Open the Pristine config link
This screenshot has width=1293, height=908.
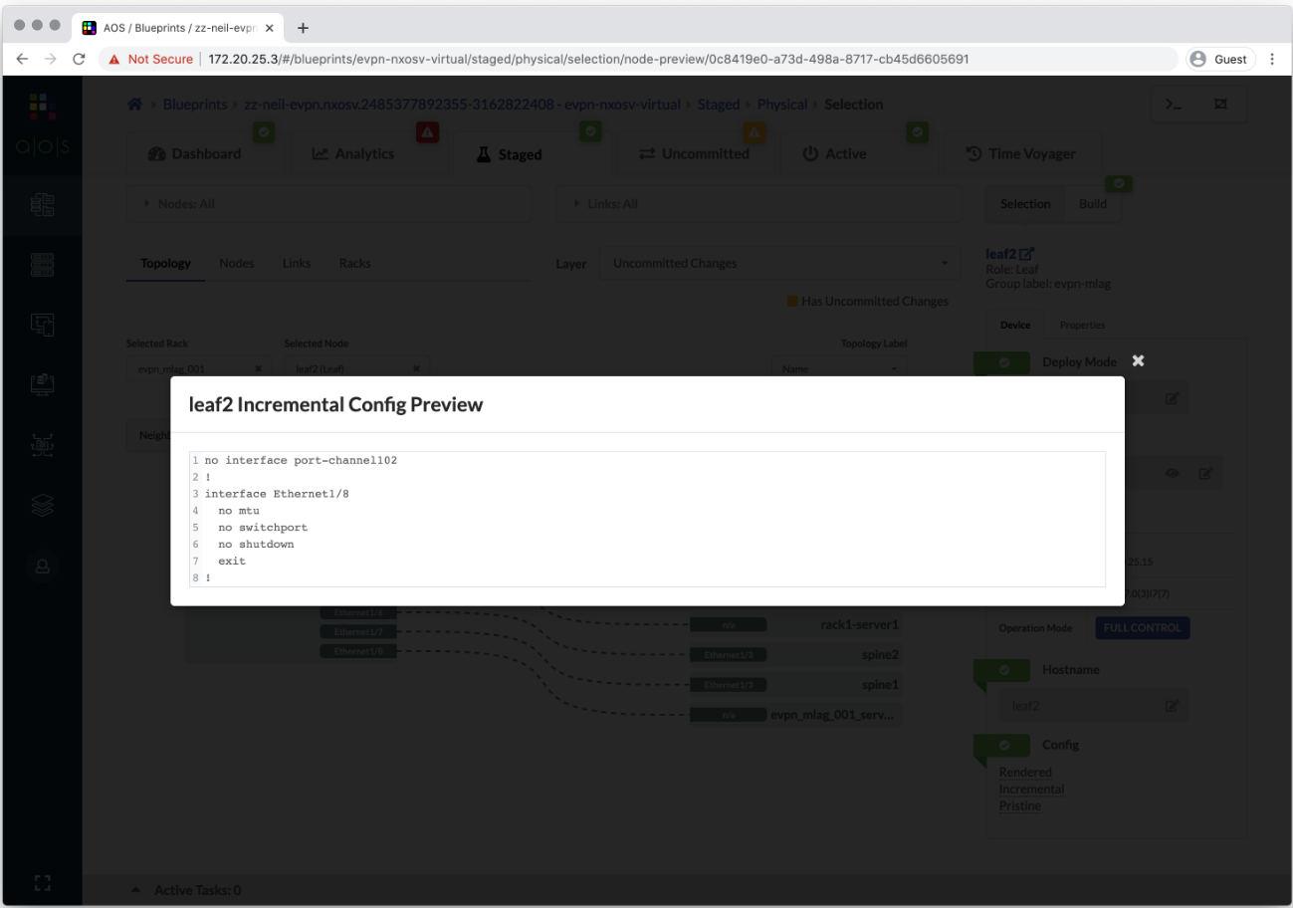pyautogui.click(x=1019, y=805)
